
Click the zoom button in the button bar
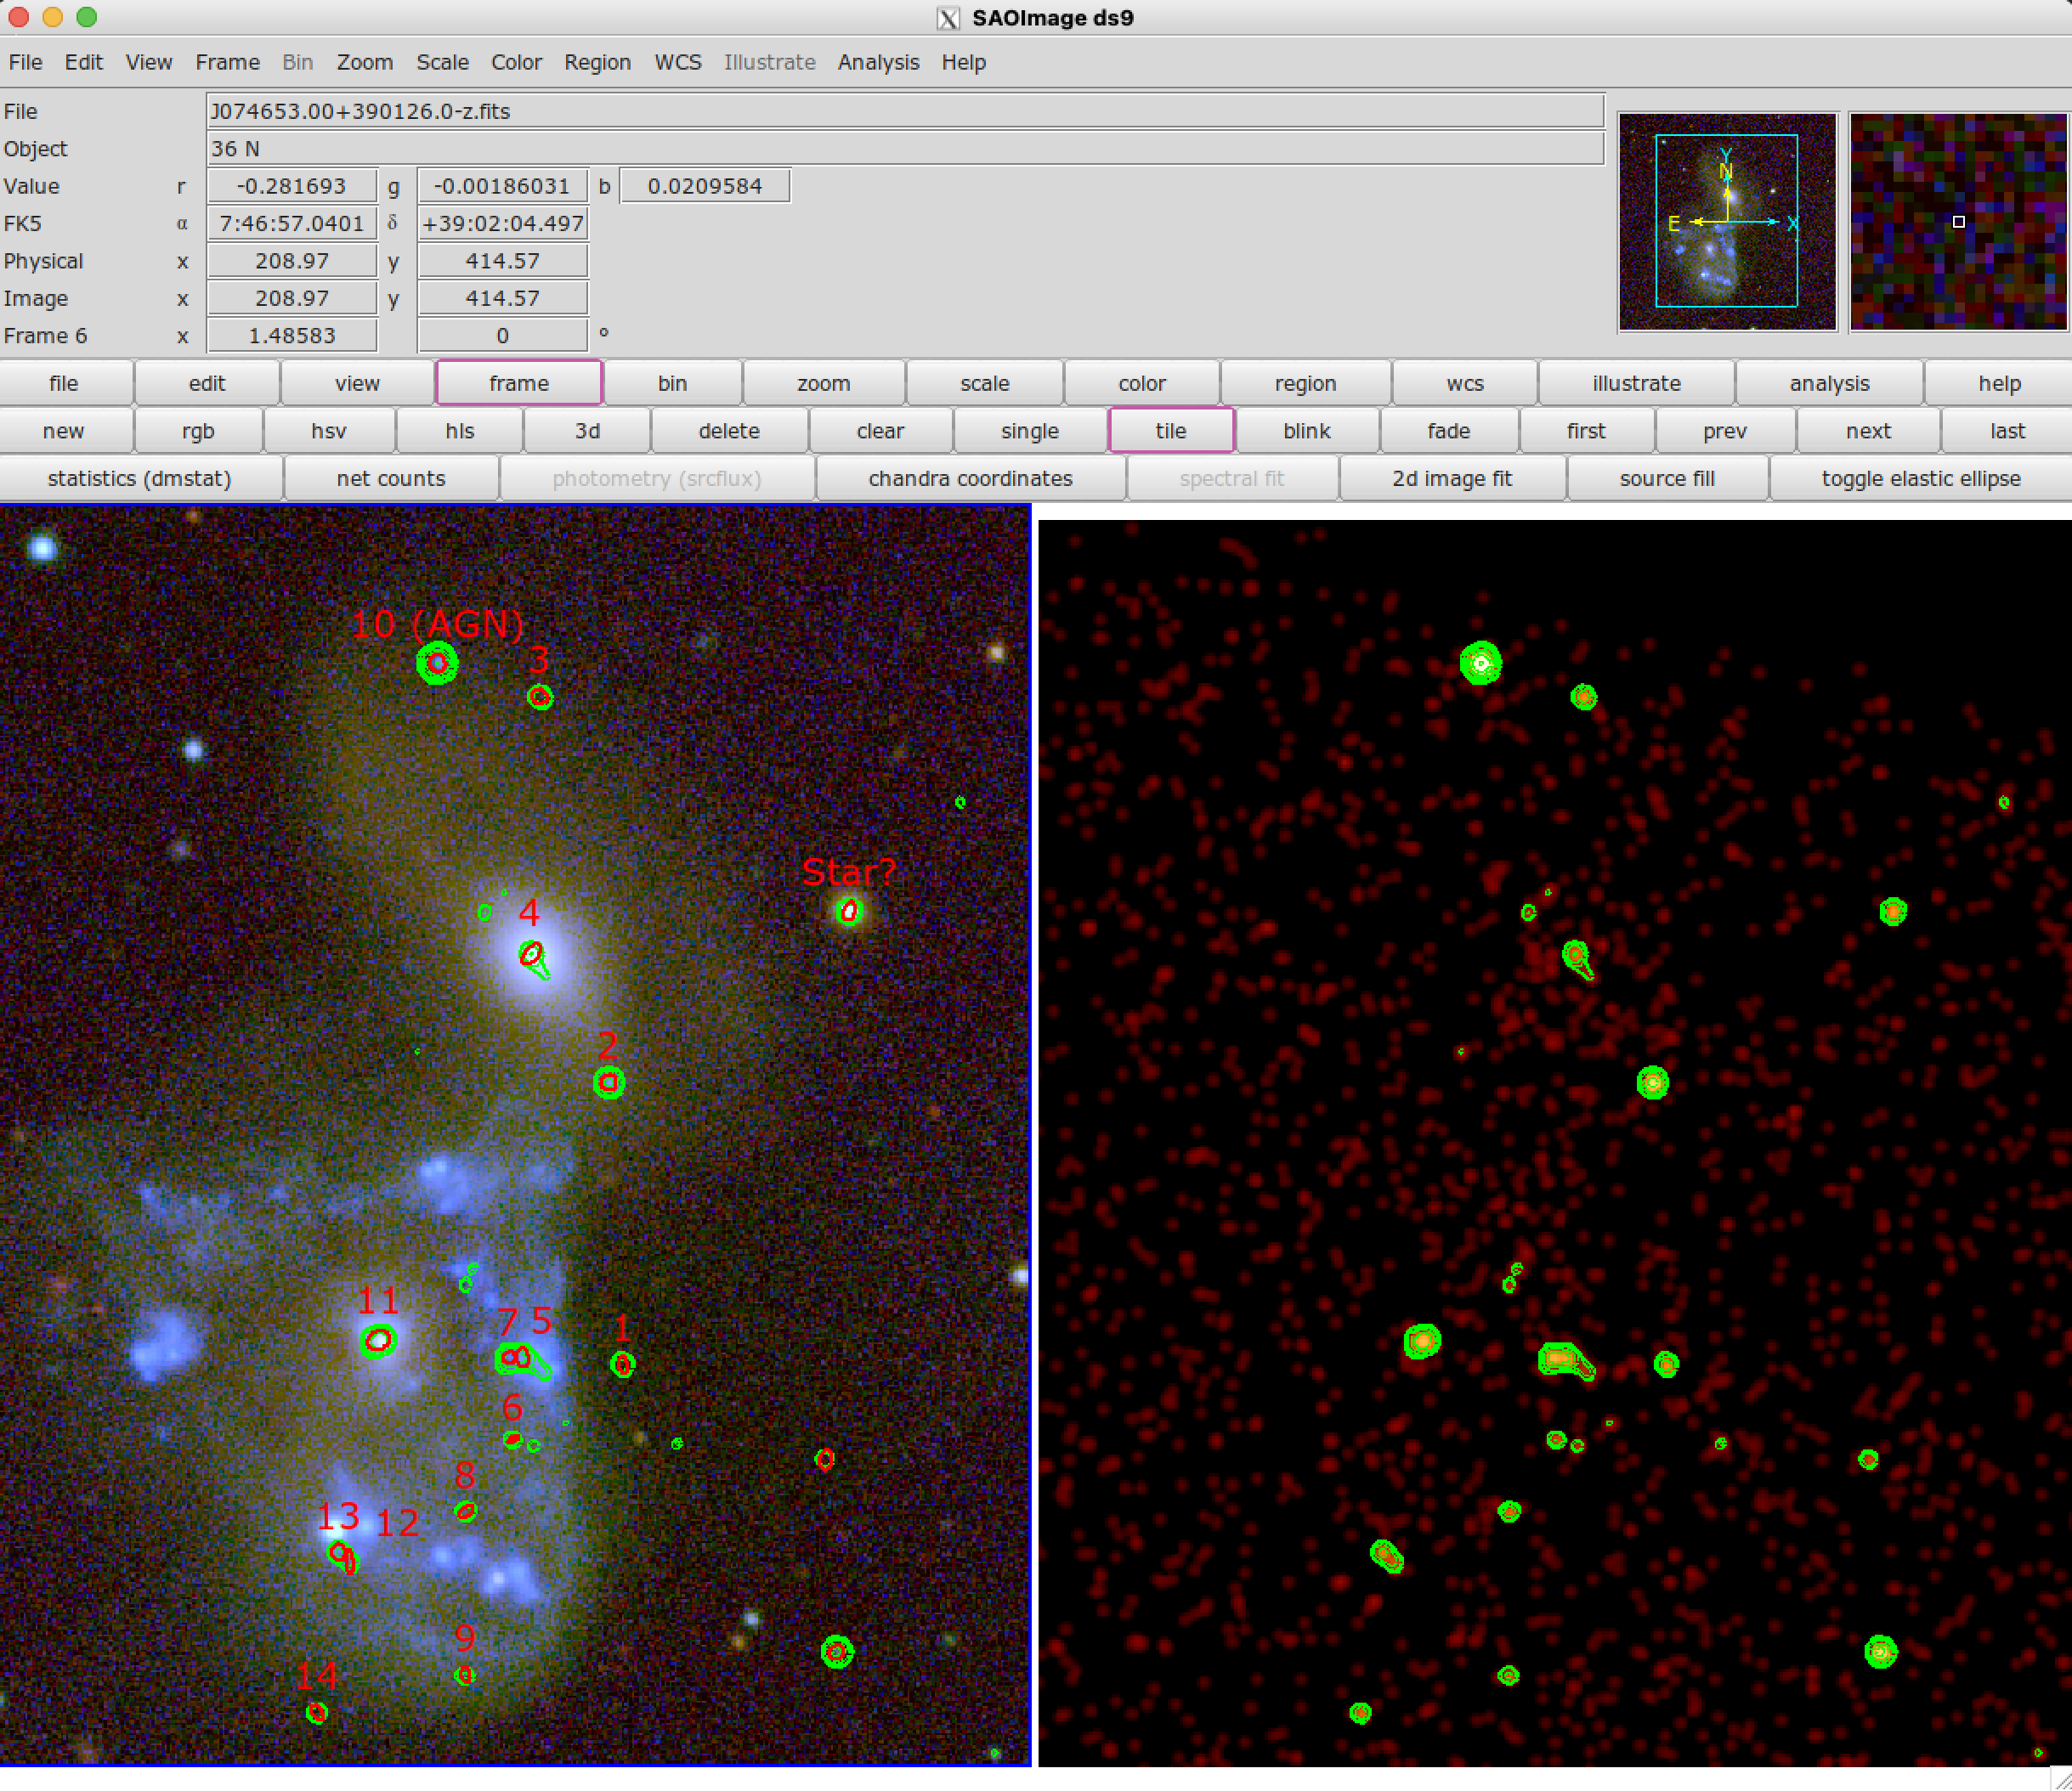coord(824,383)
